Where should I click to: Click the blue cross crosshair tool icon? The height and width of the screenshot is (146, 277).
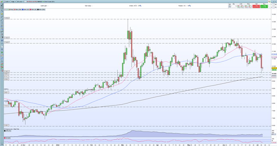2,41
